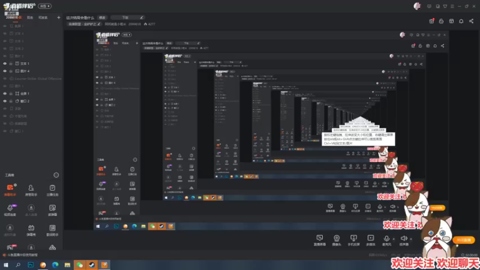Switch to the 可改名 scene tab
This screenshot has width=480, height=270.
(x=43, y=17)
